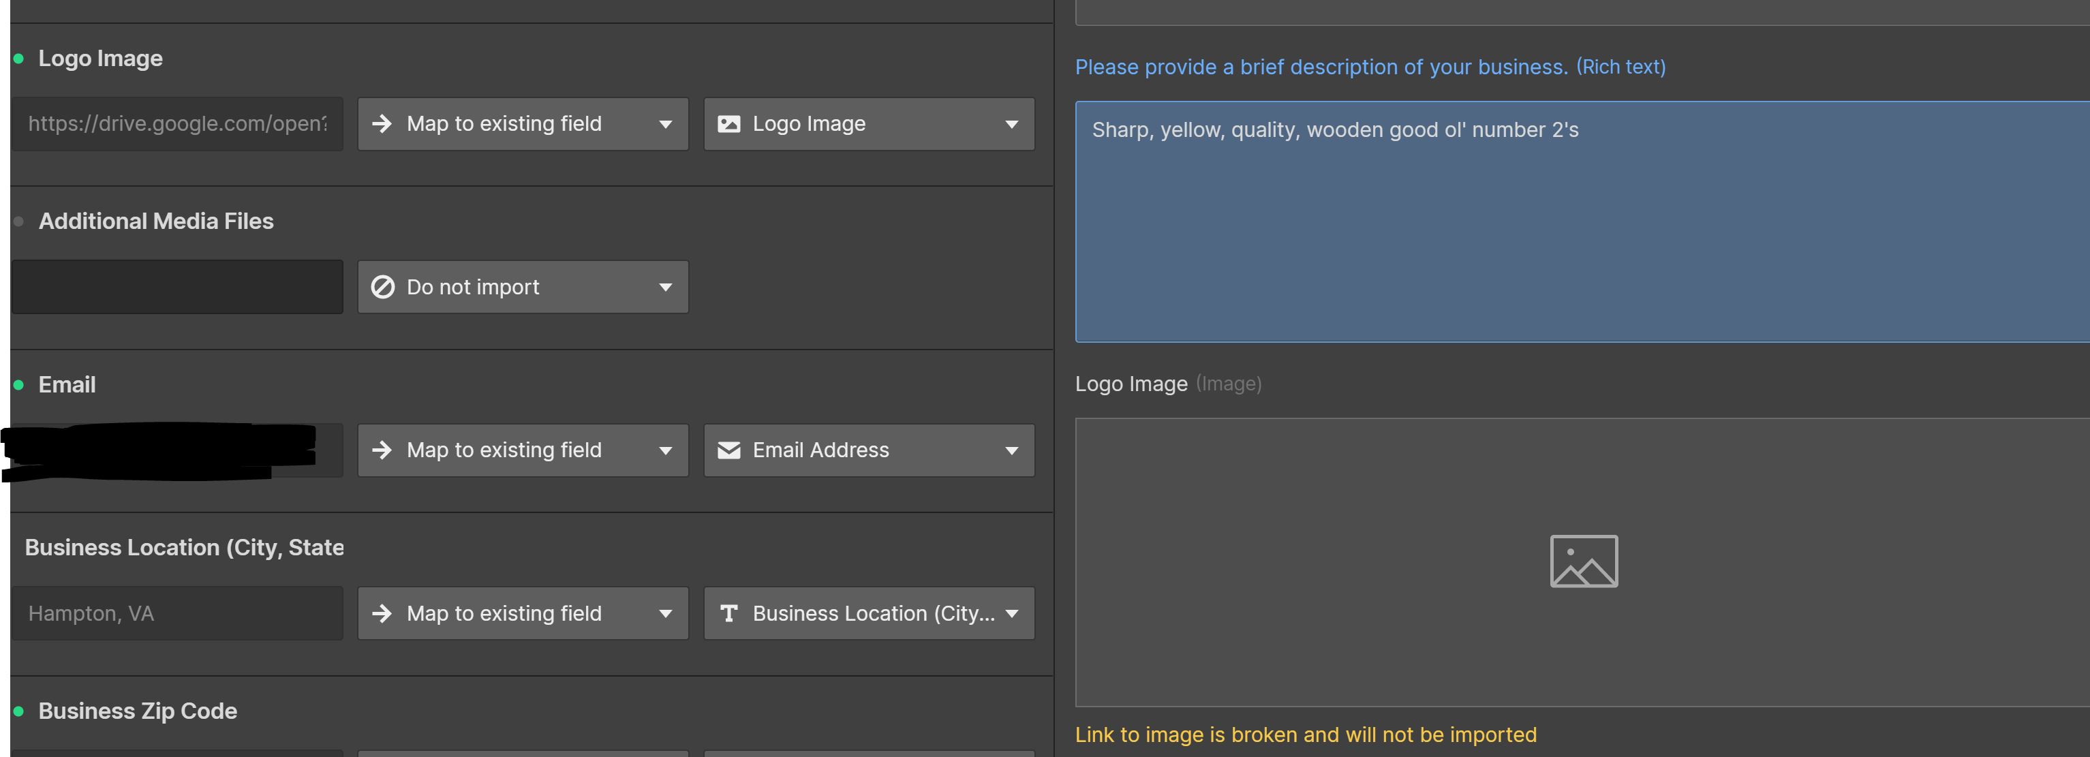Open the Business Location (City... field dropdown

pyautogui.click(x=868, y=613)
